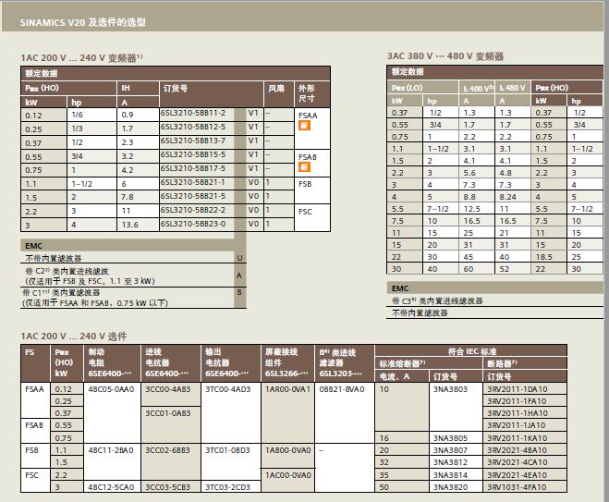Click the heading 3AC 380 V ... 480 V 变频器

click(x=445, y=56)
